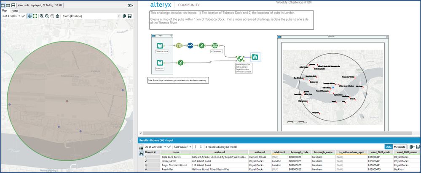Select the Brick Lane Brews cell

(176, 157)
